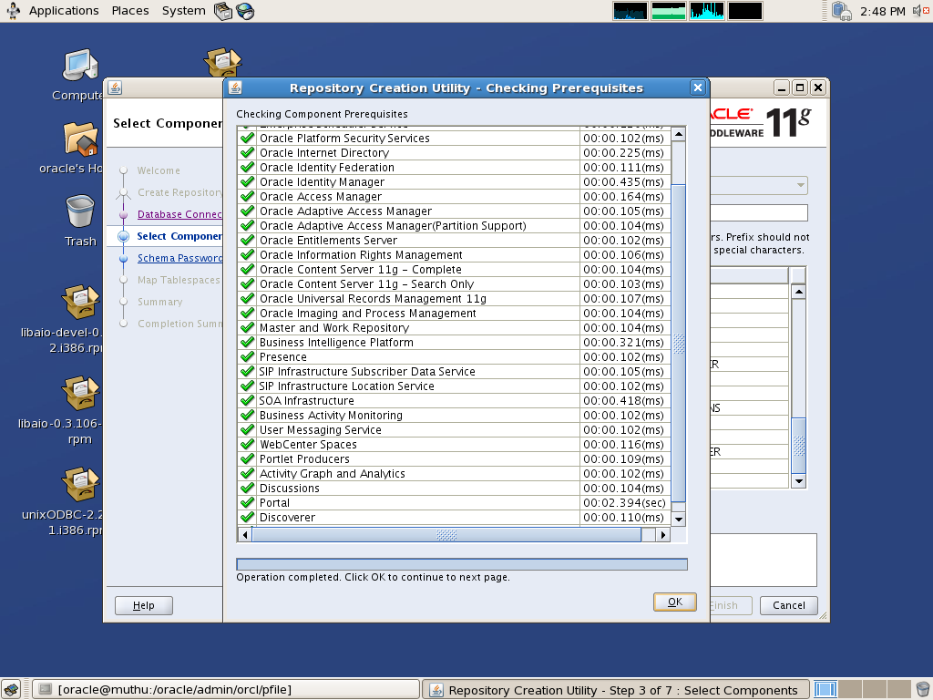Click the completed operation progress bar
Image resolution: width=933 pixels, height=700 pixels.
[x=462, y=564]
